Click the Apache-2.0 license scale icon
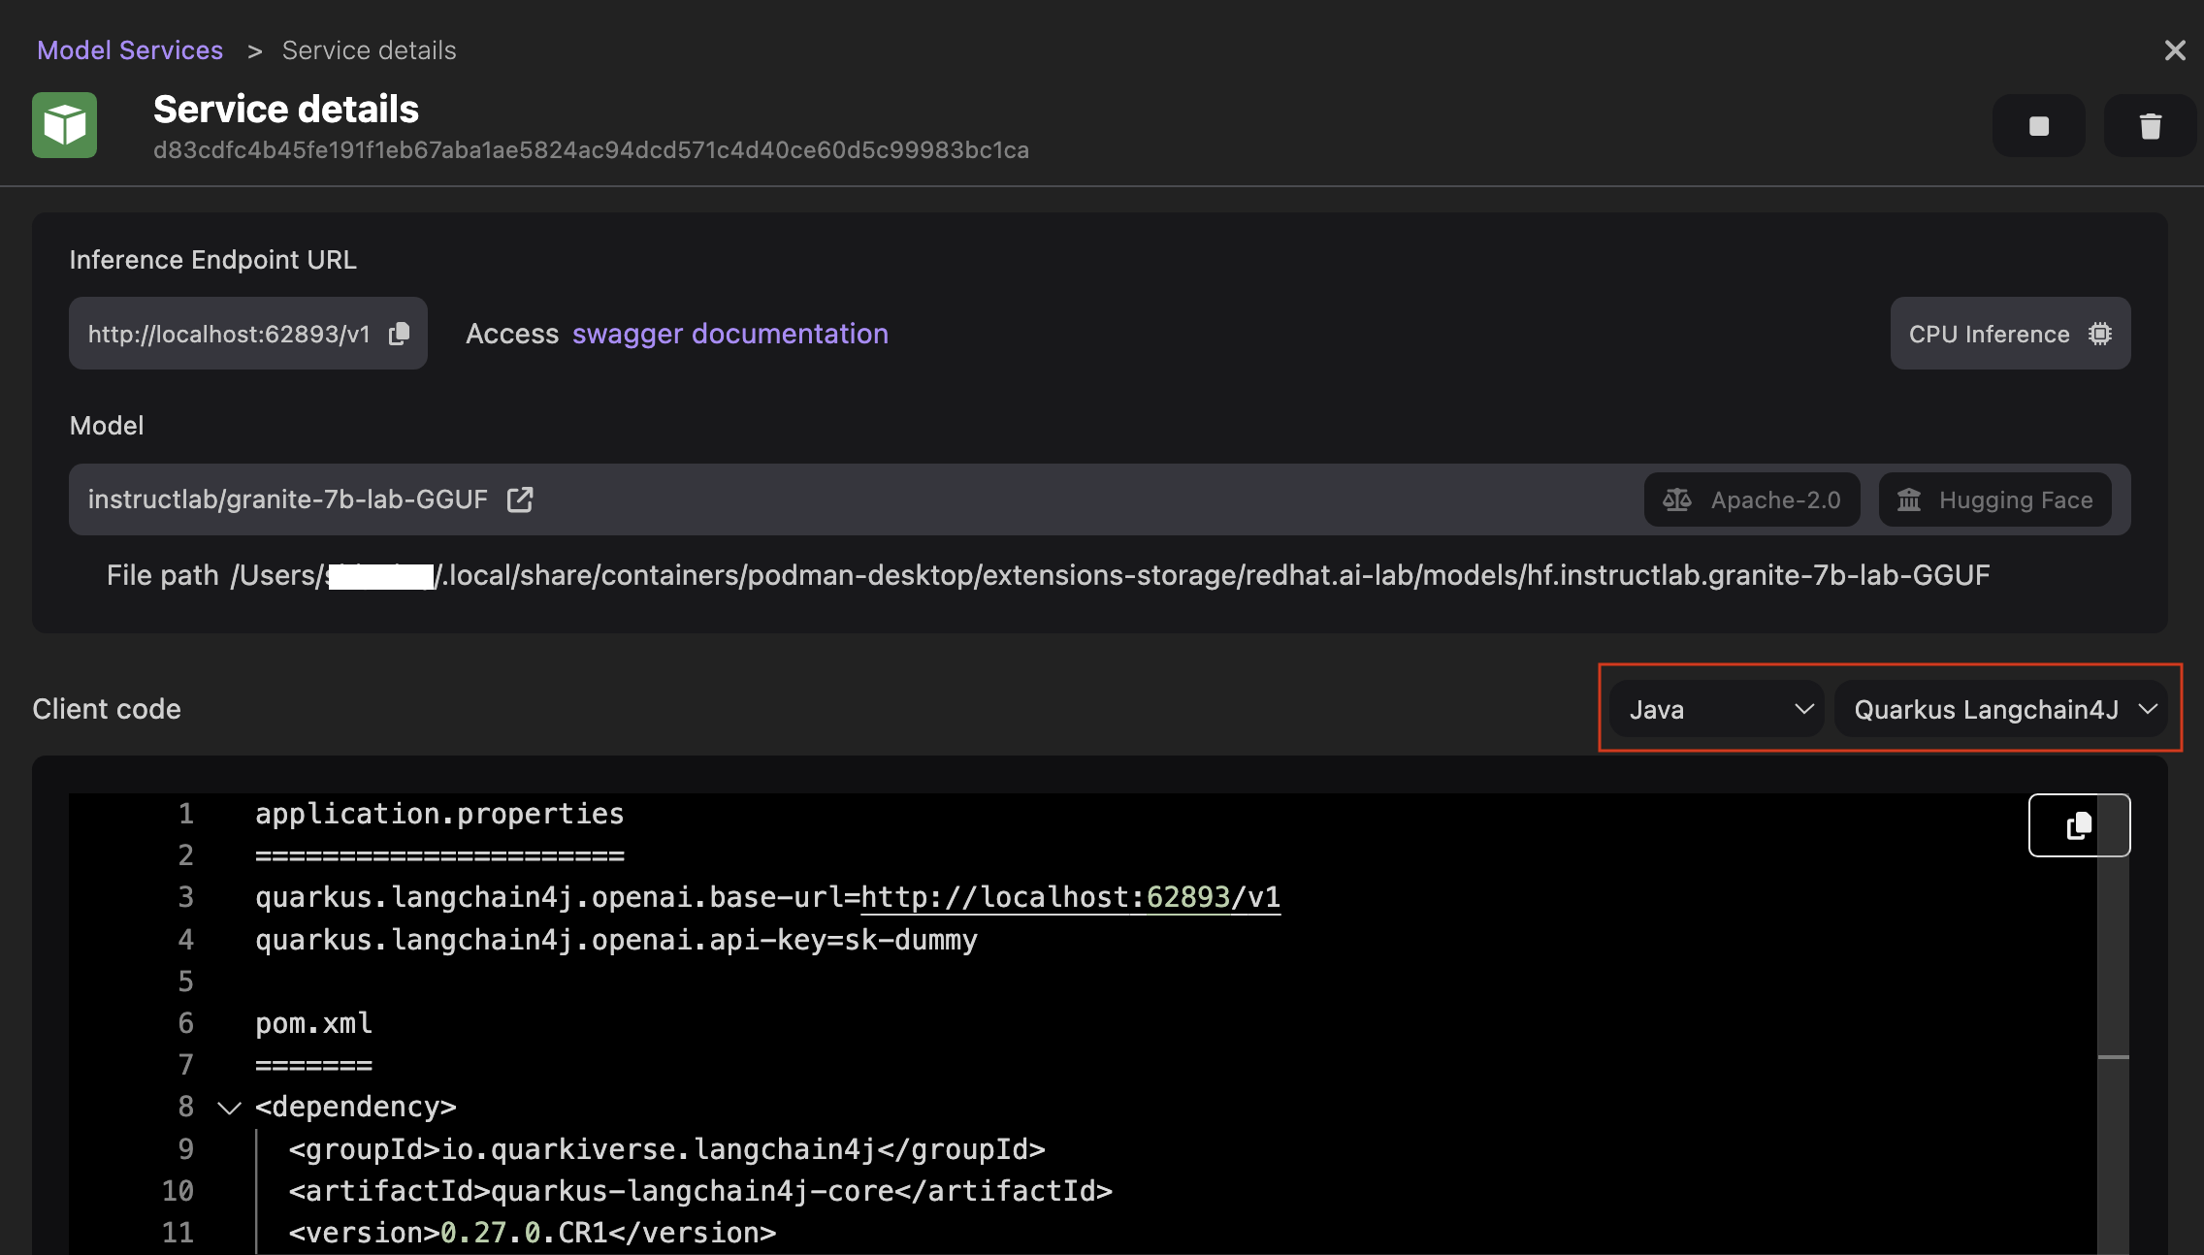The height and width of the screenshot is (1255, 2204). click(1677, 499)
